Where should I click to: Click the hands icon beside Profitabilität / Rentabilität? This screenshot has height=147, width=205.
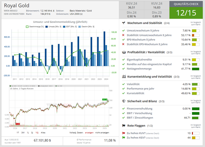124,52
